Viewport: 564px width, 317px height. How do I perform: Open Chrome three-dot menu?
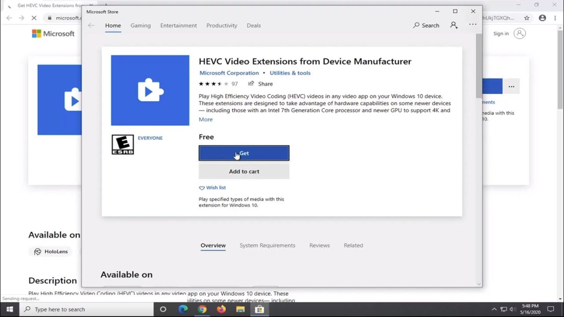pyautogui.click(x=556, y=18)
